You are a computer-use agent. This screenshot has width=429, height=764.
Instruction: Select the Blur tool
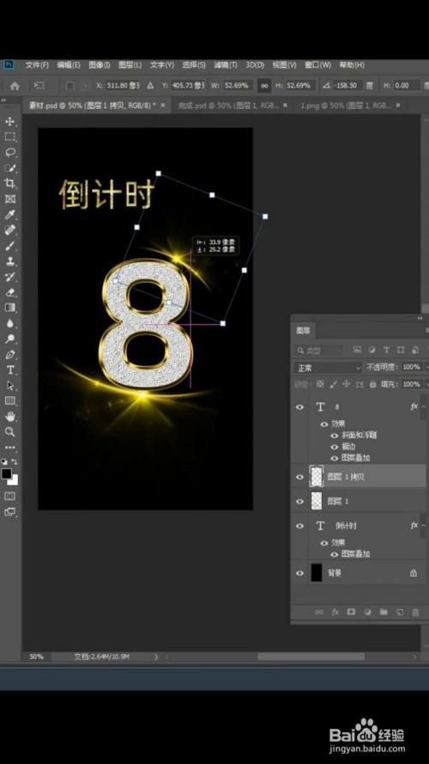coord(9,323)
